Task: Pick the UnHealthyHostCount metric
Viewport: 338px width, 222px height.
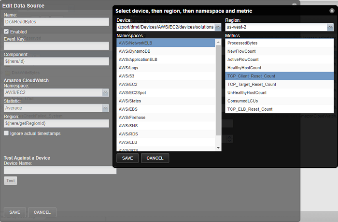Action: 280,92
